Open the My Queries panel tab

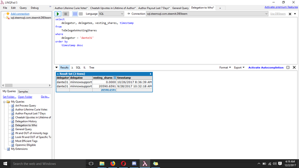[9, 91]
